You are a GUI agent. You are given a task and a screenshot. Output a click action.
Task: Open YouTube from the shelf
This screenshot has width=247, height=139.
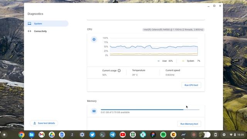(123, 135)
